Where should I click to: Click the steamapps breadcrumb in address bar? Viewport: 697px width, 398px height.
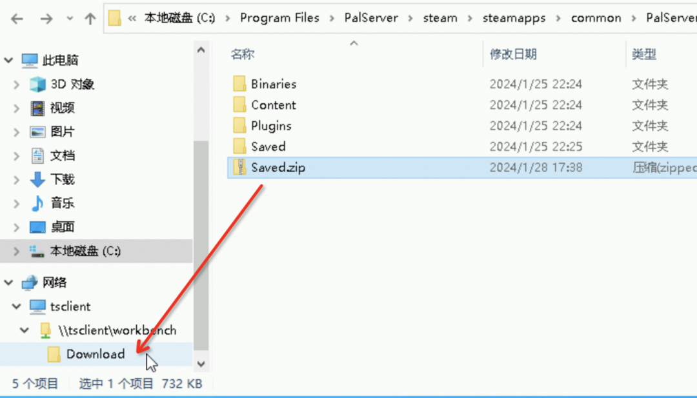pyautogui.click(x=514, y=18)
